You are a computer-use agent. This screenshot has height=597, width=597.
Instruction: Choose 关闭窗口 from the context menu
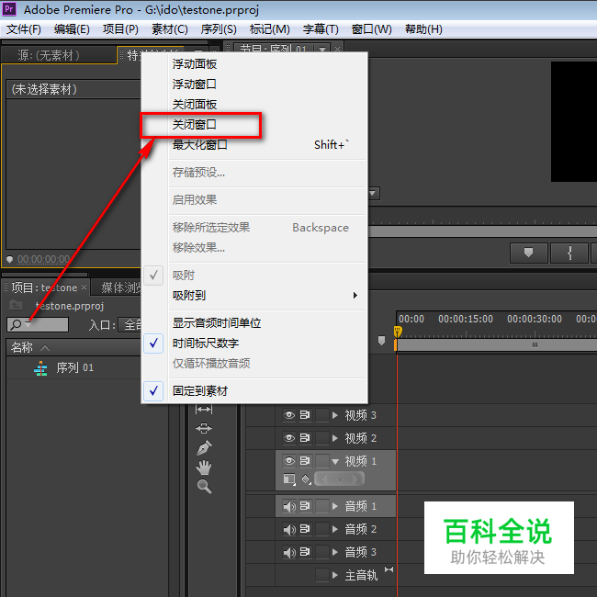(254, 125)
